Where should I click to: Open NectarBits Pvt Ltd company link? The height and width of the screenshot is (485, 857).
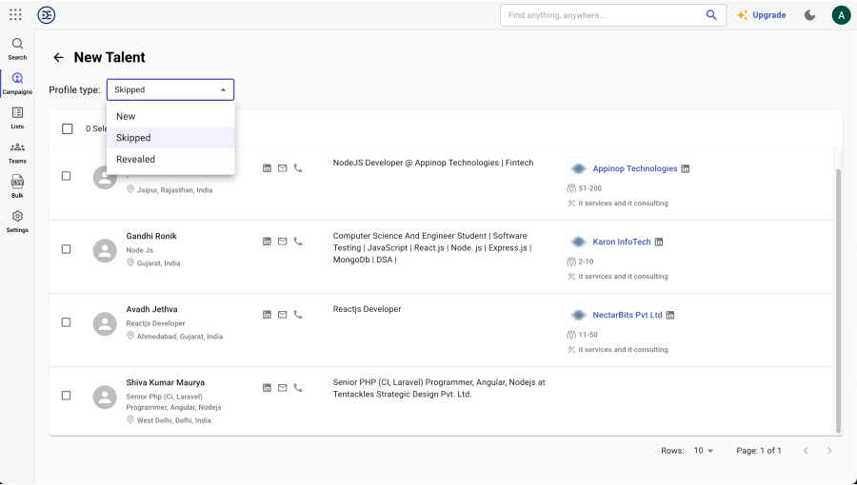pyautogui.click(x=628, y=315)
